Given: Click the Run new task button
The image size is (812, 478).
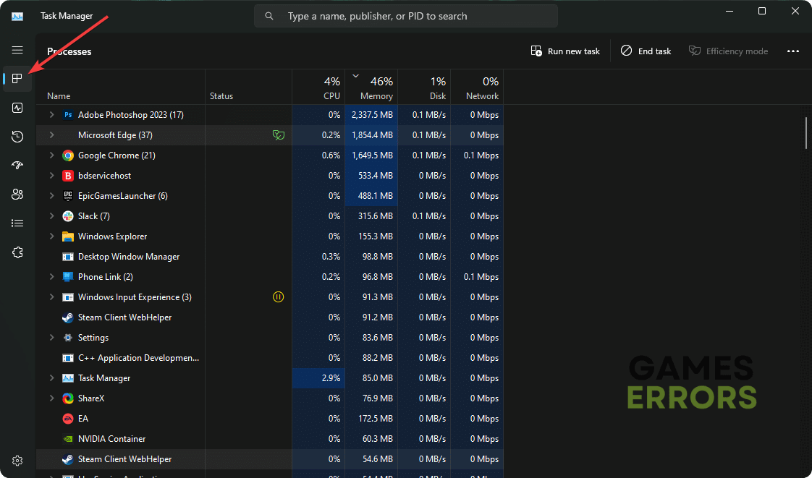Looking at the screenshot, I should [565, 51].
